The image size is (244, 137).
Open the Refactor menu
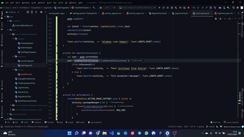(x=42, y=3)
